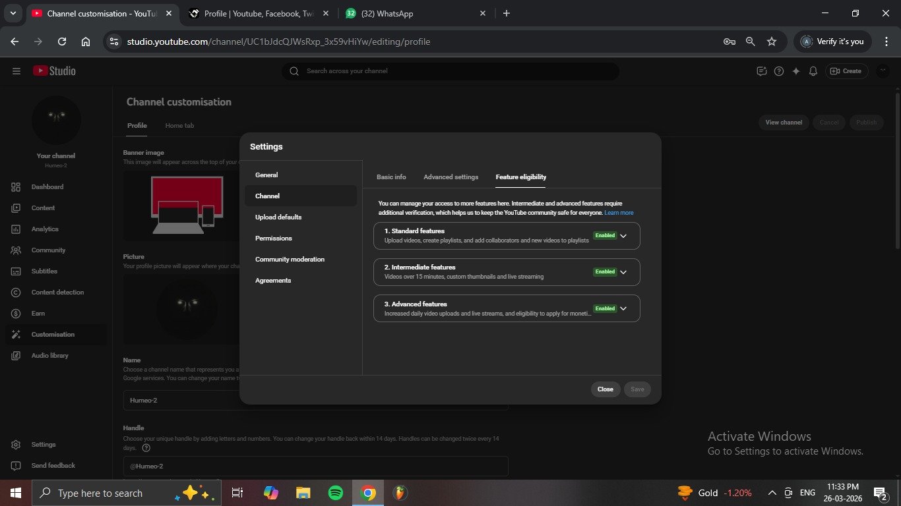Click the sparkle Ask Studio icon

(796, 71)
